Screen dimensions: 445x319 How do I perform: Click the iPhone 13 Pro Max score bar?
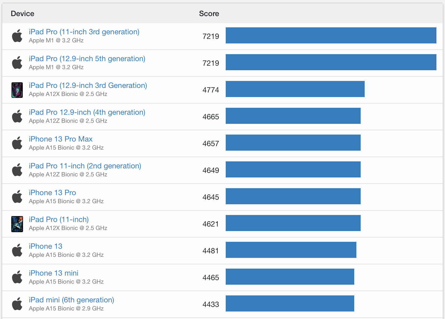tap(293, 143)
